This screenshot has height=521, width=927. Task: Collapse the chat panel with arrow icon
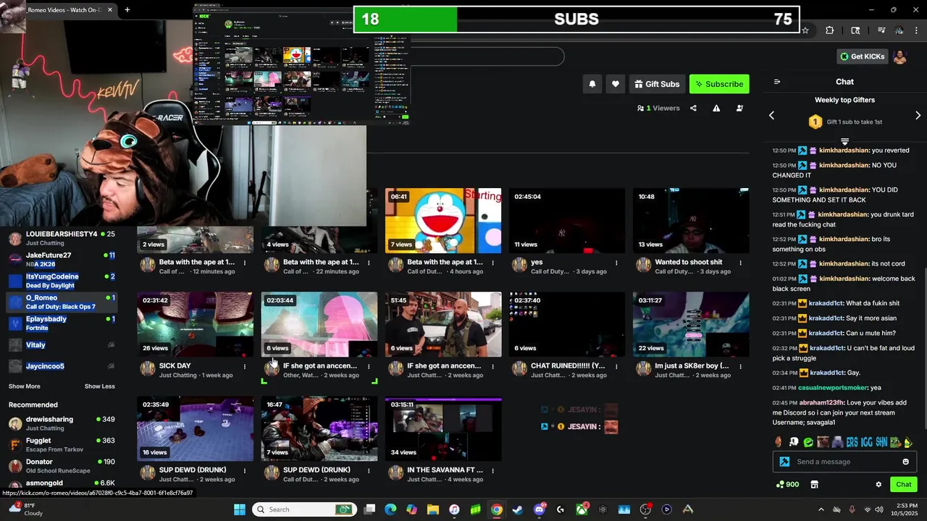point(777,82)
